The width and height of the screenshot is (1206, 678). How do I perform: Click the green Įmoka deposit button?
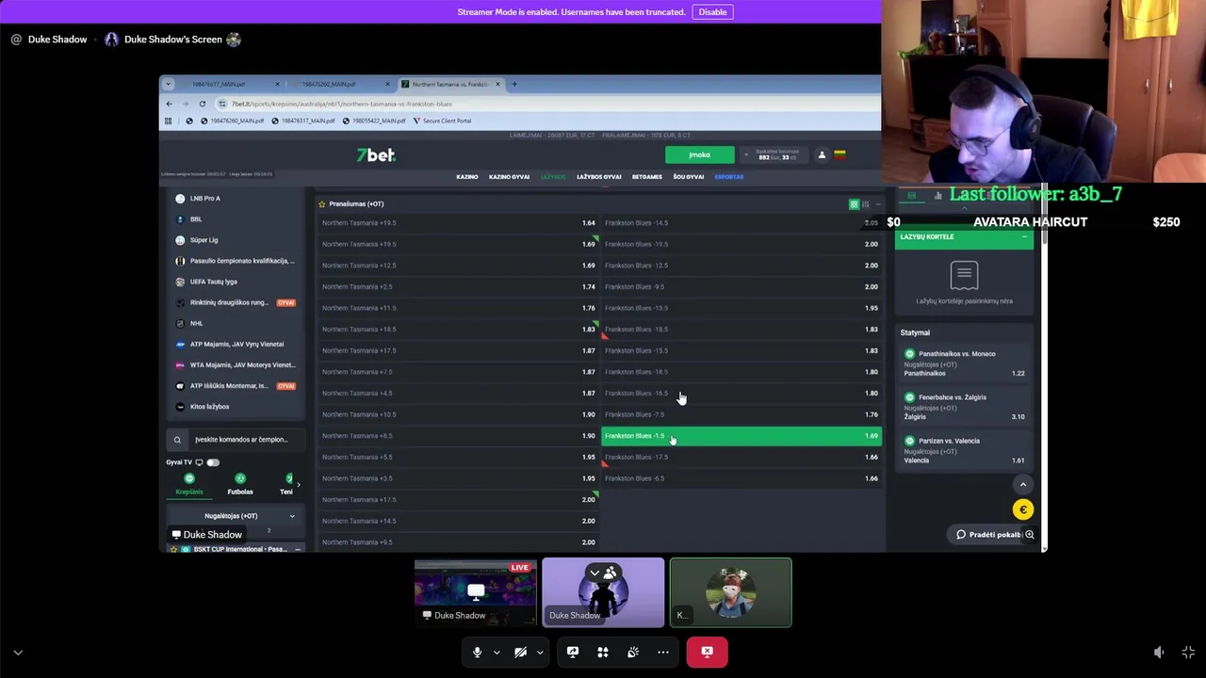(699, 154)
